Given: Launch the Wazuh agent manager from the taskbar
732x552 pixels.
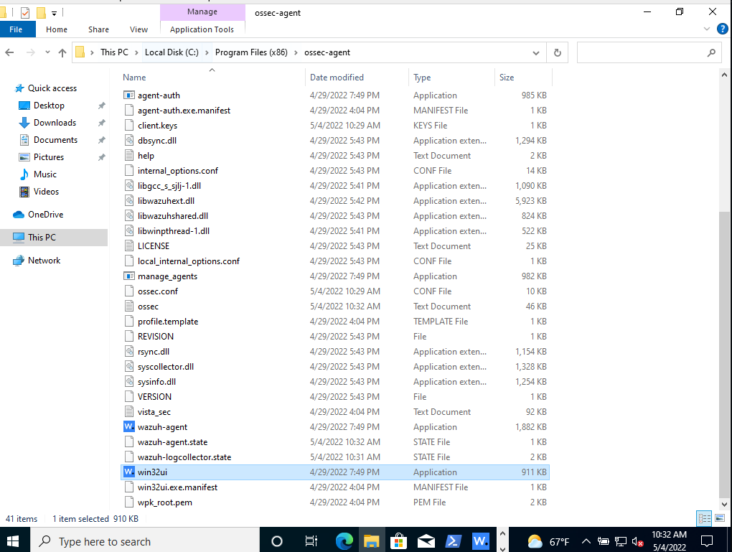Looking at the screenshot, I should pos(481,541).
